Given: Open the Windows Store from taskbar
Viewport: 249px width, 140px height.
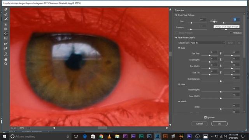Looking at the screenshot, I should tap(93, 136).
